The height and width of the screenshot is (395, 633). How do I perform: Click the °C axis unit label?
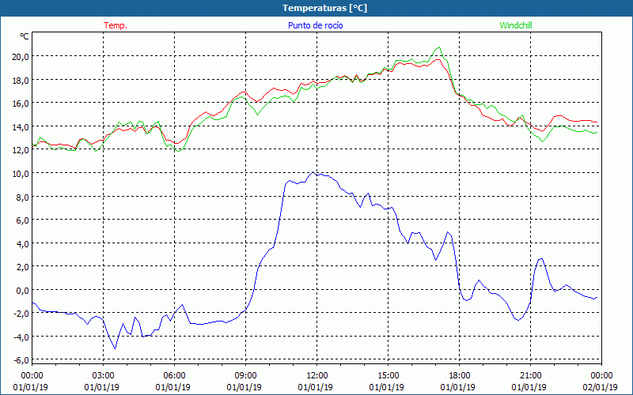coord(25,36)
